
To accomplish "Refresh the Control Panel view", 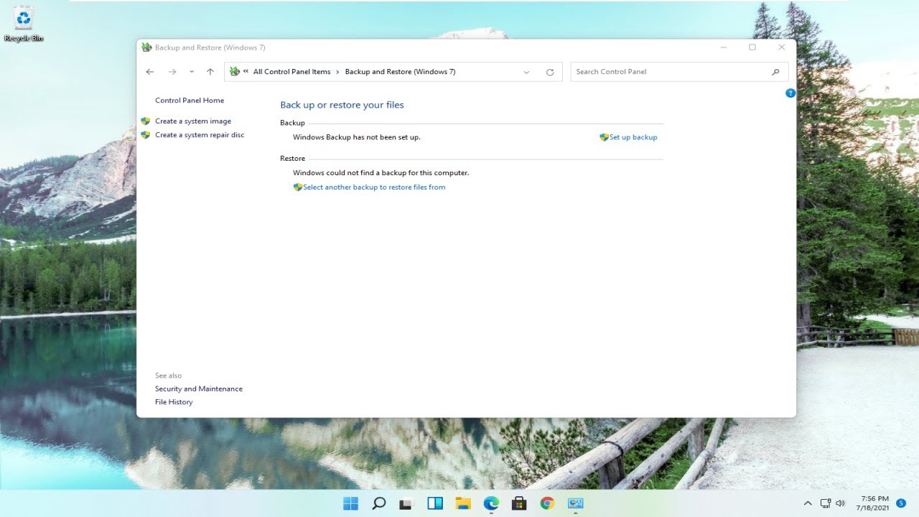I will point(550,72).
